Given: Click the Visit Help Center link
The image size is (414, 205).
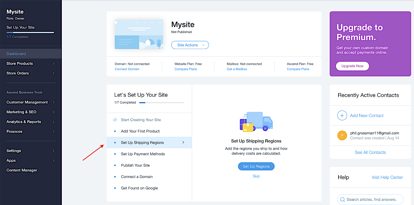Looking at the screenshot, I should 387,177.
